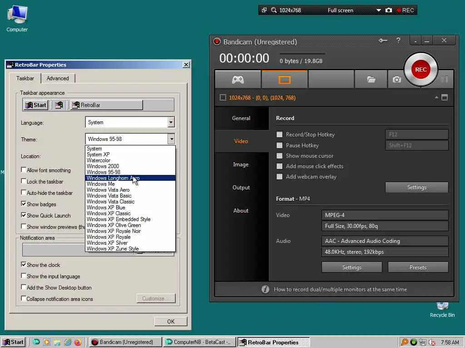
Task: Toggle Allow font smoothing checkbox
Action: coord(24,170)
